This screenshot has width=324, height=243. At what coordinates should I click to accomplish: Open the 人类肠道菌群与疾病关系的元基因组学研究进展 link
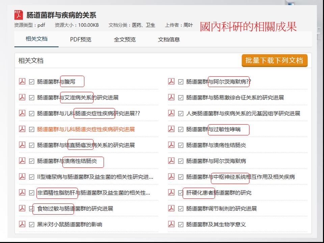point(243,113)
